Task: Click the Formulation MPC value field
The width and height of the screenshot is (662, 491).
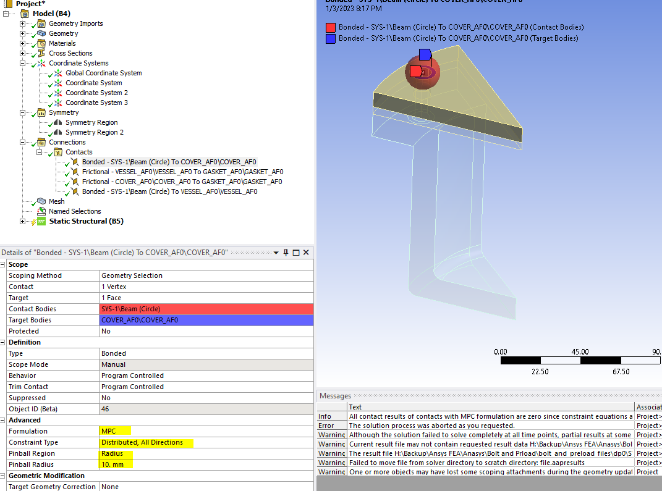Action: 206,431
